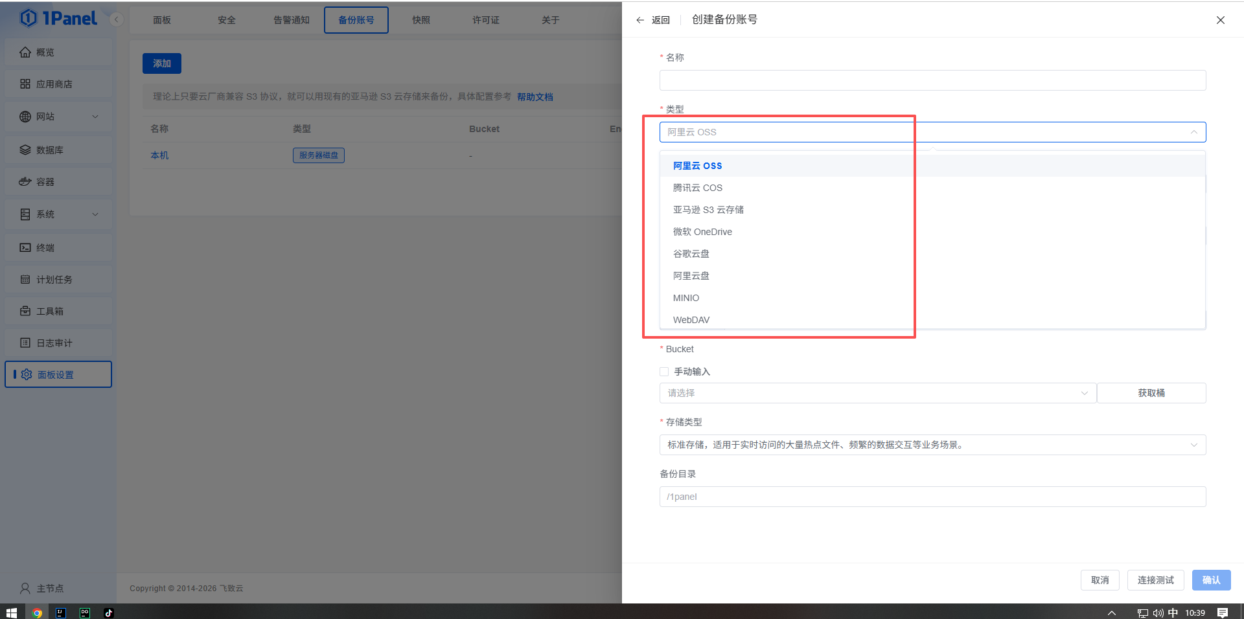The width and height of the screenshot is (1244, 619).
Task: Click the fetch bucket button
Action: [x=1151, y=393]
